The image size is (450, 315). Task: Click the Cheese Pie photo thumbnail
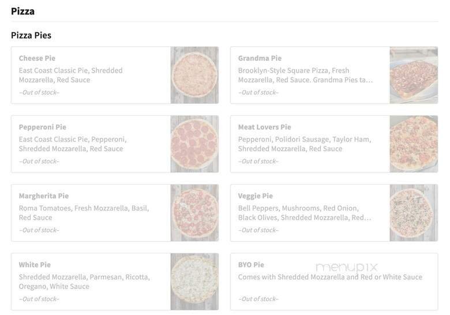(194, 75)
